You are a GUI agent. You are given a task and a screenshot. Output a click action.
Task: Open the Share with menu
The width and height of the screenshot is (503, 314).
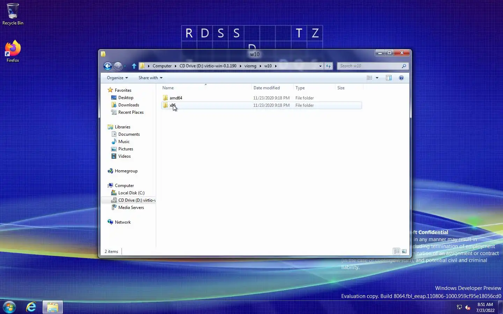coord(150,78)
